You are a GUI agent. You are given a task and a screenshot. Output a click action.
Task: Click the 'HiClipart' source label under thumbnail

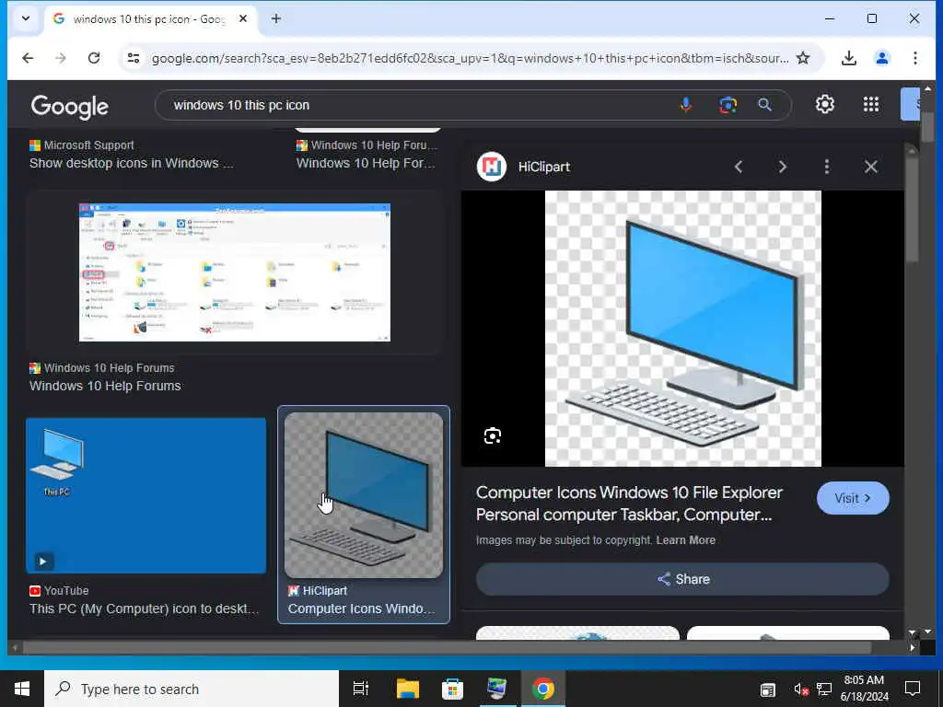pyautogui.click(x=325, y=590)
